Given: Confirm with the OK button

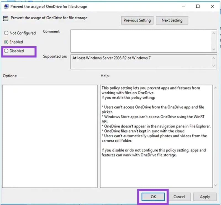Looking at the screenshot, I should tap(153, 197).
